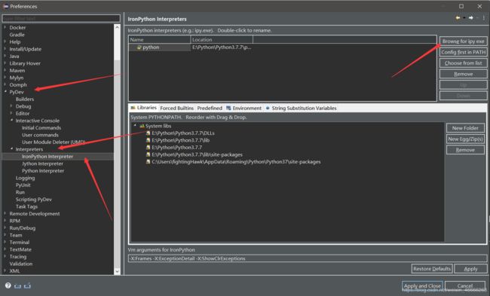Screen dimensions: 490x296
Task: Click the DLLs path library icon
Action: (148, 133)
